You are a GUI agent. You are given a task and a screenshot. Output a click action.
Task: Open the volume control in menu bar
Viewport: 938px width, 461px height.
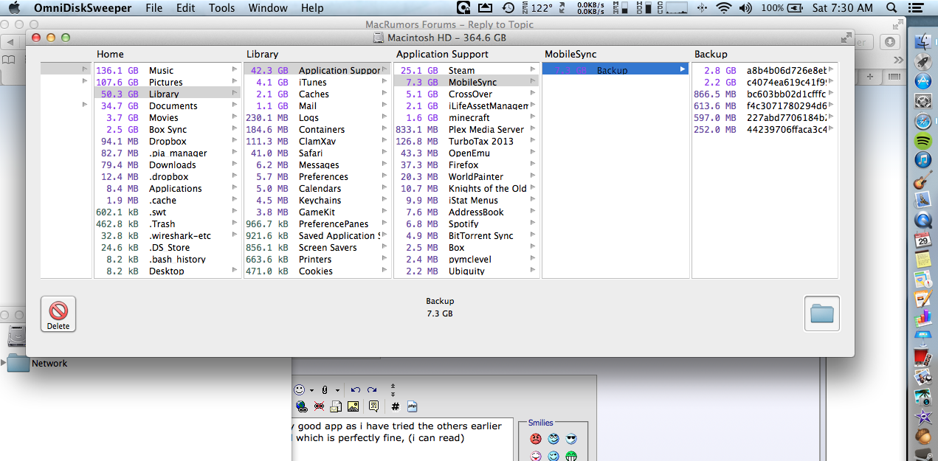pos(745,8)
